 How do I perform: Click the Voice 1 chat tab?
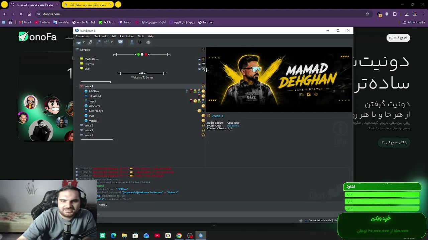pyautogui.click(x=103, y=205)
